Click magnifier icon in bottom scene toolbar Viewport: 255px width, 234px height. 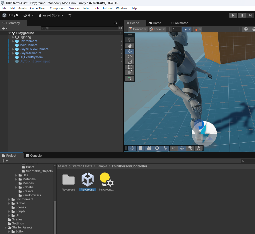coord(173,148)
